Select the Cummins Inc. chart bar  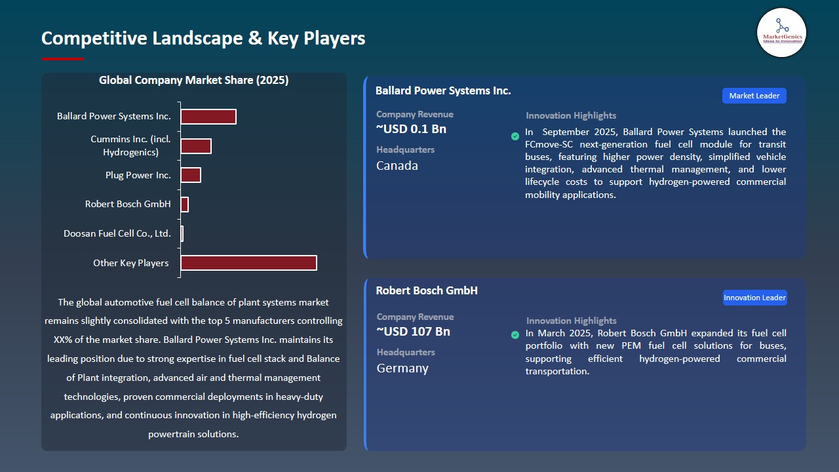tap(196, 146)
